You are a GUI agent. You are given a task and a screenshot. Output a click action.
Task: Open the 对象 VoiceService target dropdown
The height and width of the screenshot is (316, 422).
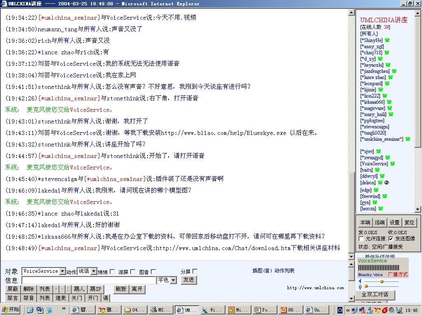[63, 271]
